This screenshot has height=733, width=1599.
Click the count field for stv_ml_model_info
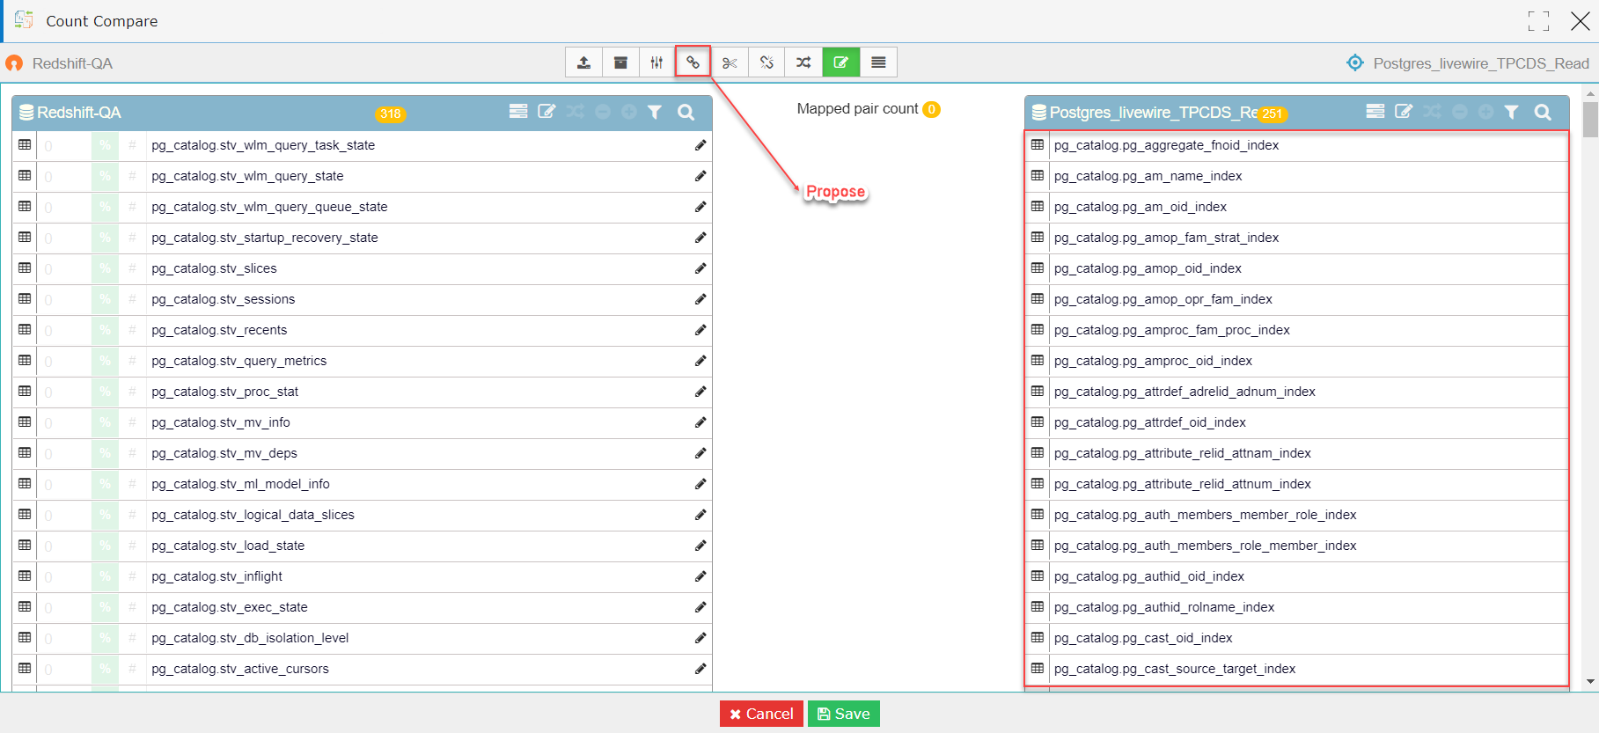(x=63, y=484)
